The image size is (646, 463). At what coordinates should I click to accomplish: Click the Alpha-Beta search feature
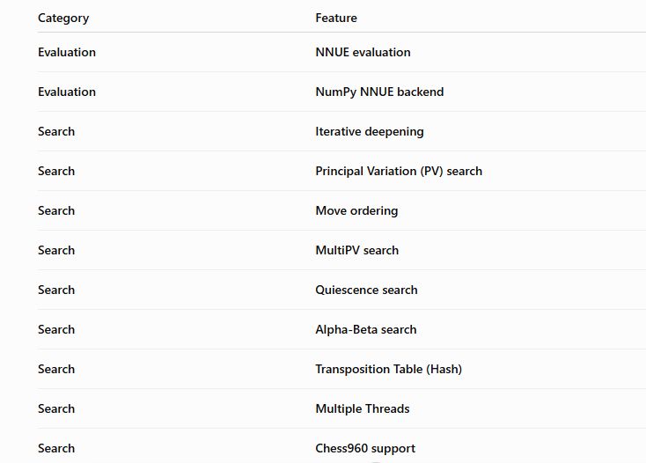(366, 329)
